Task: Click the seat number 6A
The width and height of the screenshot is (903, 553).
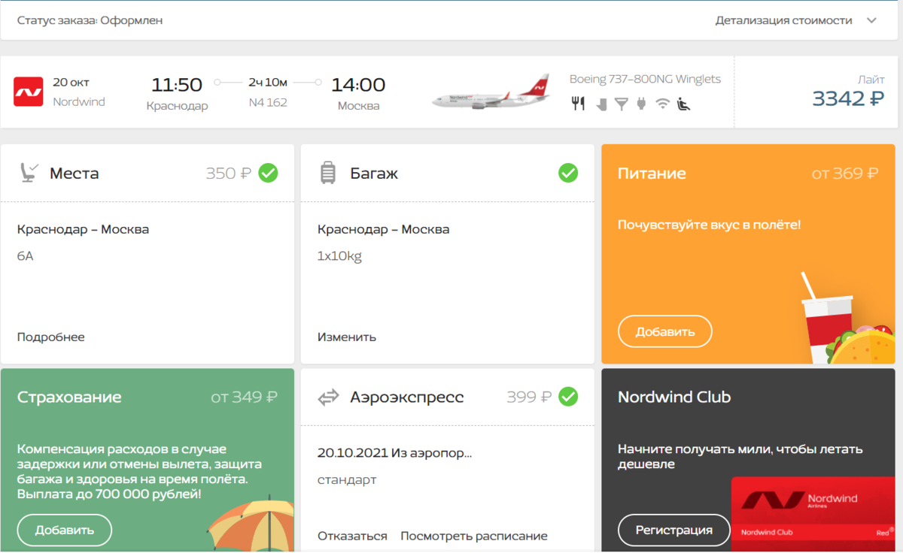Action: pyautogui.click(x=25, y=256)
